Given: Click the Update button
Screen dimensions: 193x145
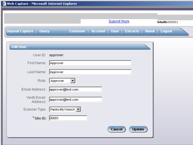Looking at the screenshot, I should coord(138,129).
